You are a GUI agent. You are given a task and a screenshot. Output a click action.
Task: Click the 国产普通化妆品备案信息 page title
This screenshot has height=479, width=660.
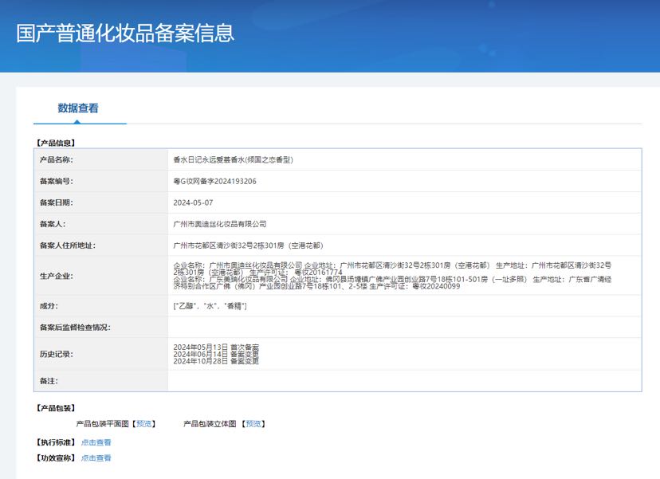(125, 33)
